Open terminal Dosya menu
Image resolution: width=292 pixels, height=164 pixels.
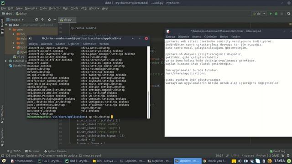[33, 44]
